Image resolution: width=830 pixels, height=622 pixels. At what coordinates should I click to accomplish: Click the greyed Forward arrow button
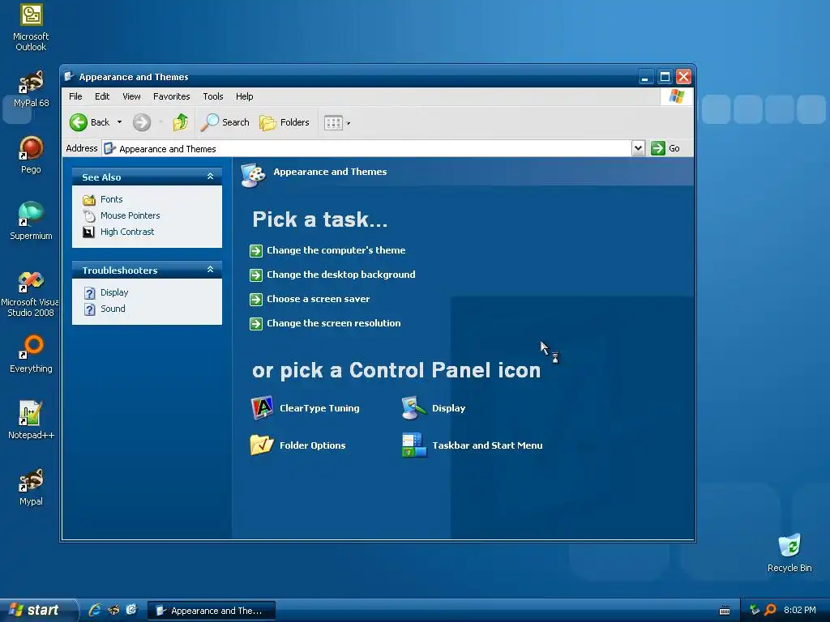coord(141,122)
